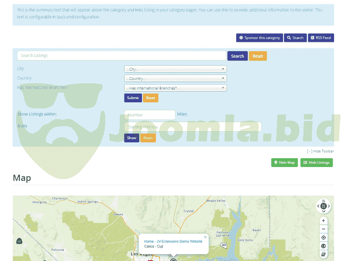Click the Number miles input field
This screenshot has width=348, height=261.
coord(149,114)
